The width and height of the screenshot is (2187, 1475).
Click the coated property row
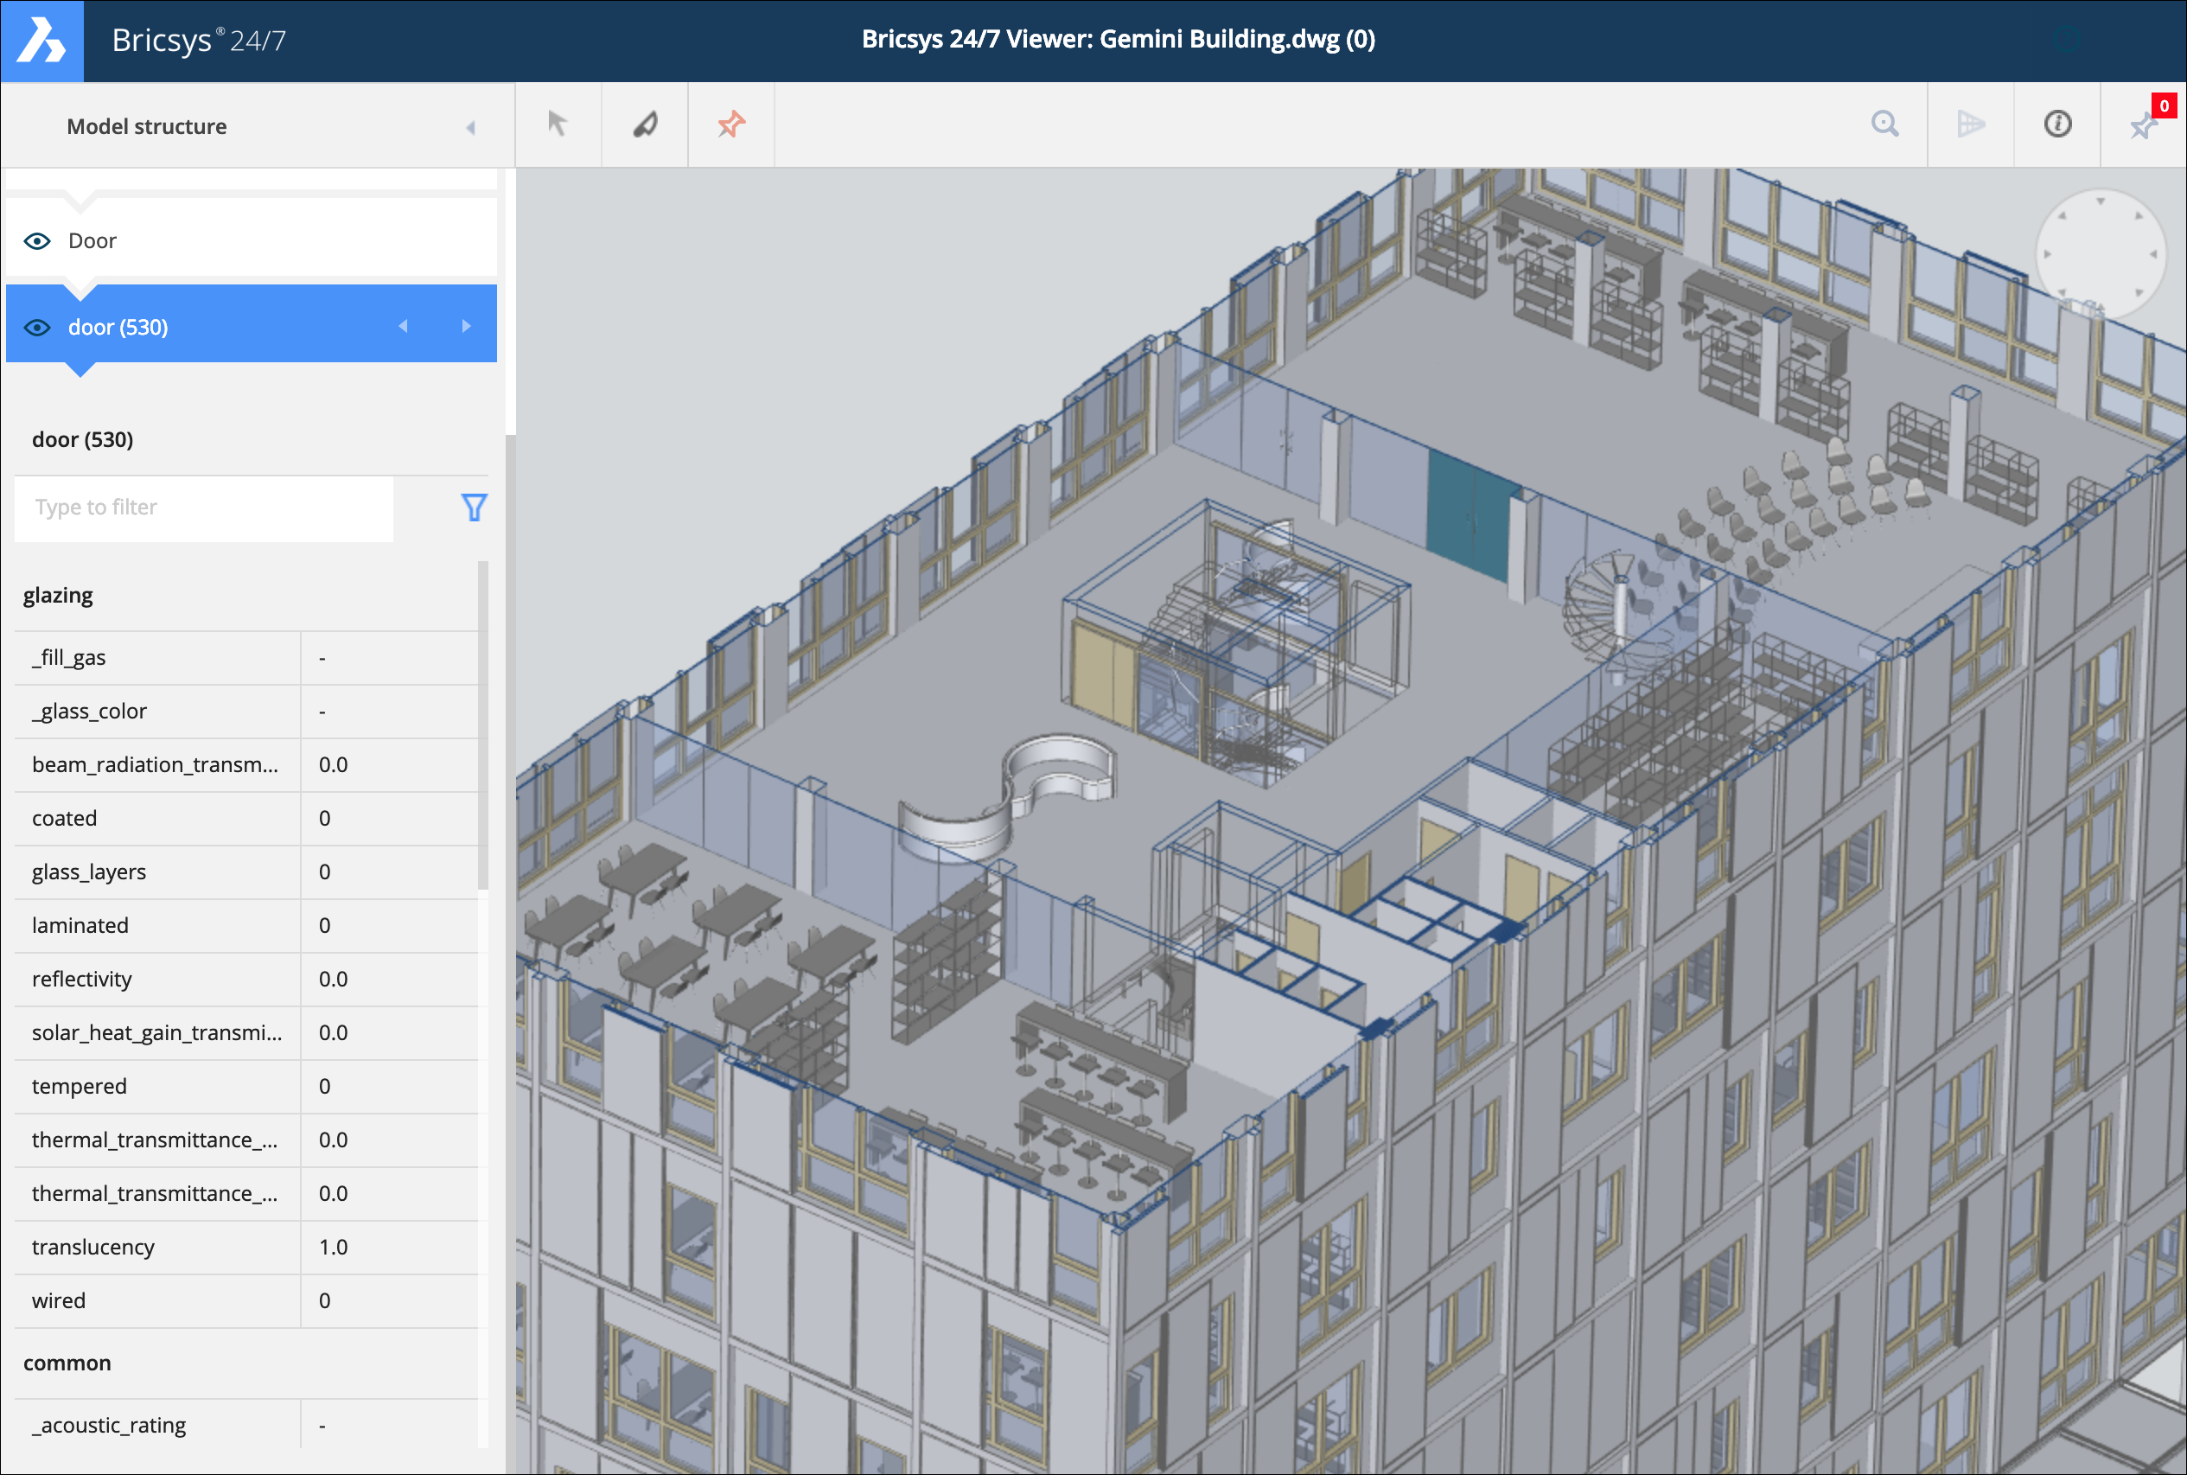246,819
